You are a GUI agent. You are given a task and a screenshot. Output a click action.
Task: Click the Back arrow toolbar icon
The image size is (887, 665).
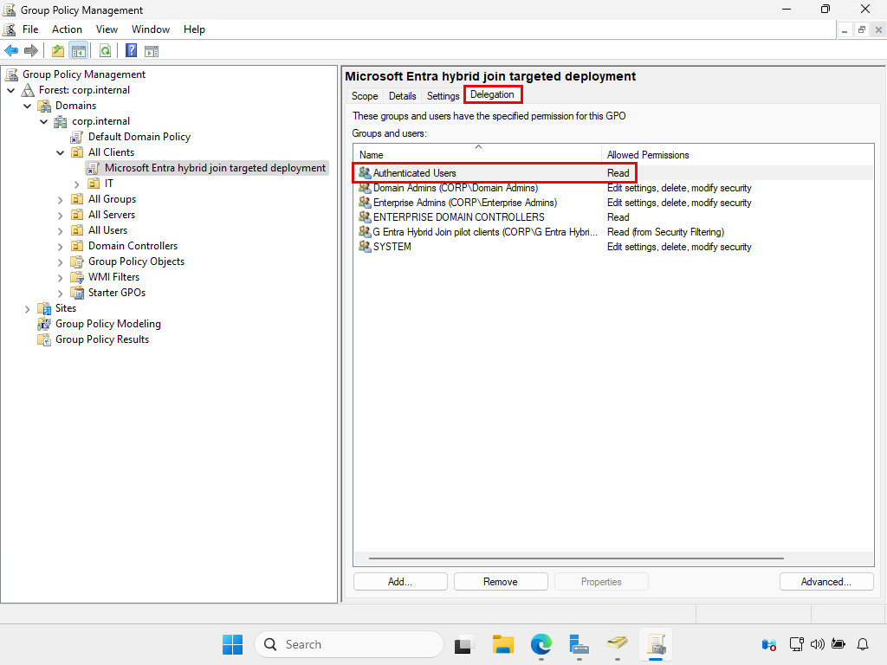point(11,51)
